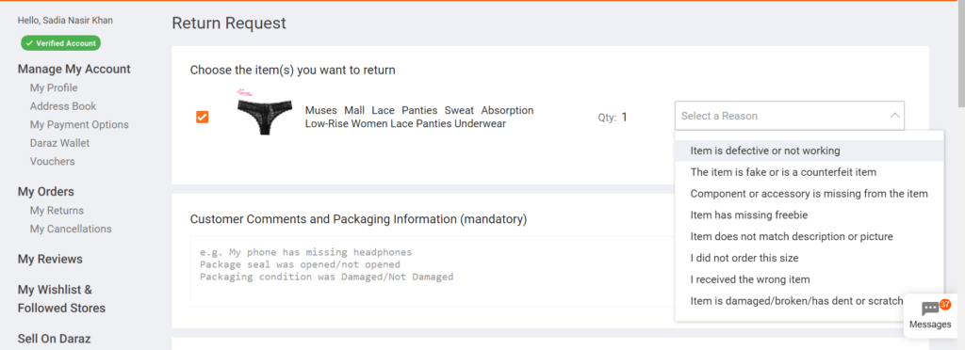The width and height of the screenshot is (965, 350).
Task: Go to Address Book
Action: pyautogui.click(x=63, y=106)
